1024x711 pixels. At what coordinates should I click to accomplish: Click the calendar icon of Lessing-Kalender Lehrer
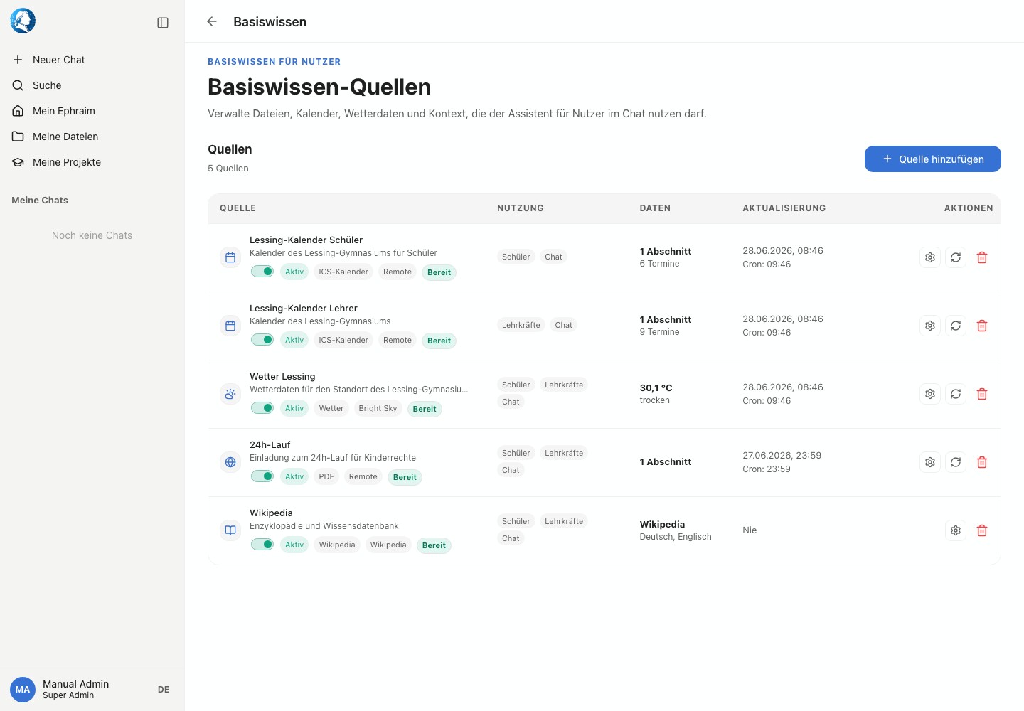230,326
